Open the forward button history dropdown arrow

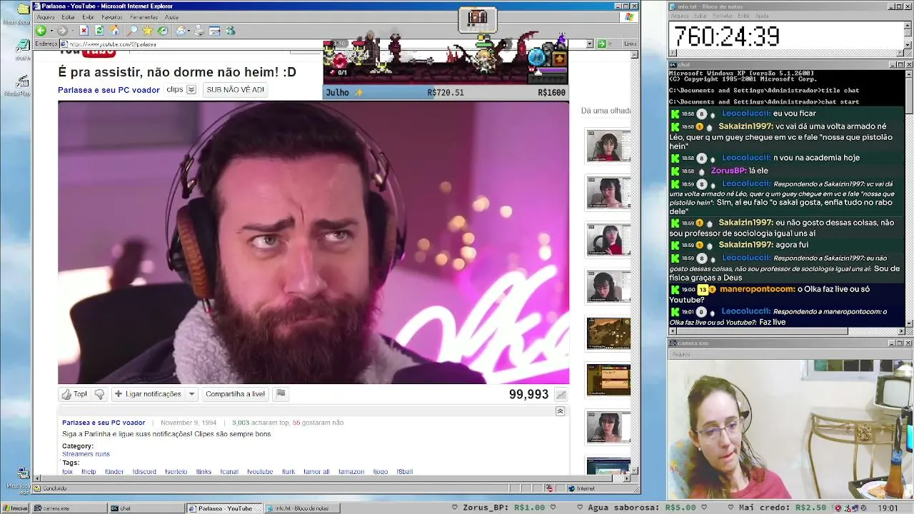pos(72,31)
